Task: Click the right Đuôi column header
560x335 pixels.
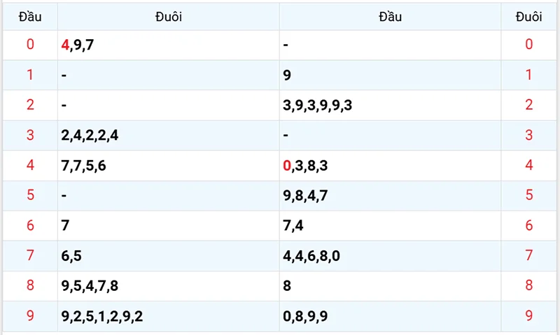Action: click(529, 16)
